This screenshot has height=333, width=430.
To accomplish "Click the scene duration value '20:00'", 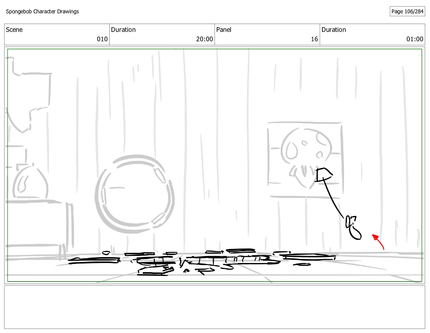I will (205, 39).
